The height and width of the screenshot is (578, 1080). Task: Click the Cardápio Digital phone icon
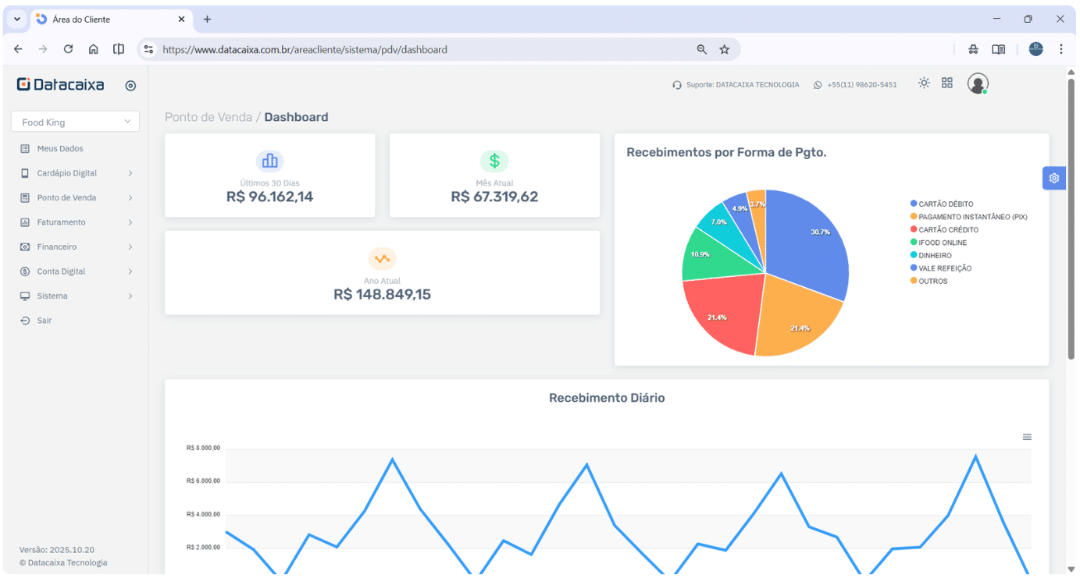click(x=26, y=172)
